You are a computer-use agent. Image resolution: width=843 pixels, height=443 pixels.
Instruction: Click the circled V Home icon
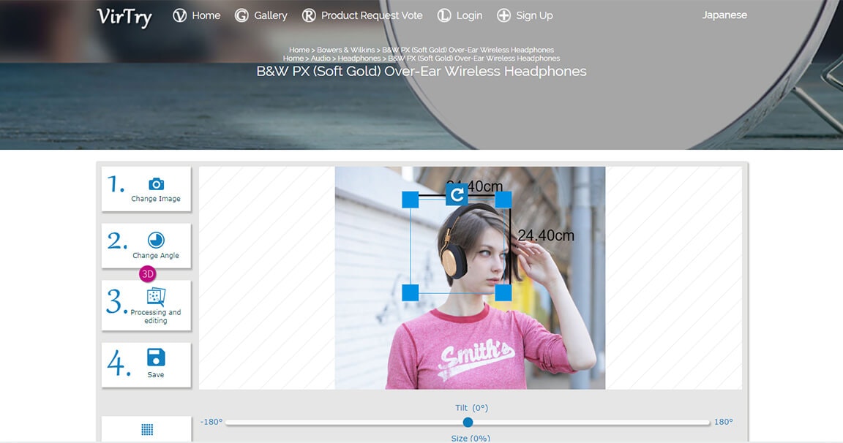[179, 15]
